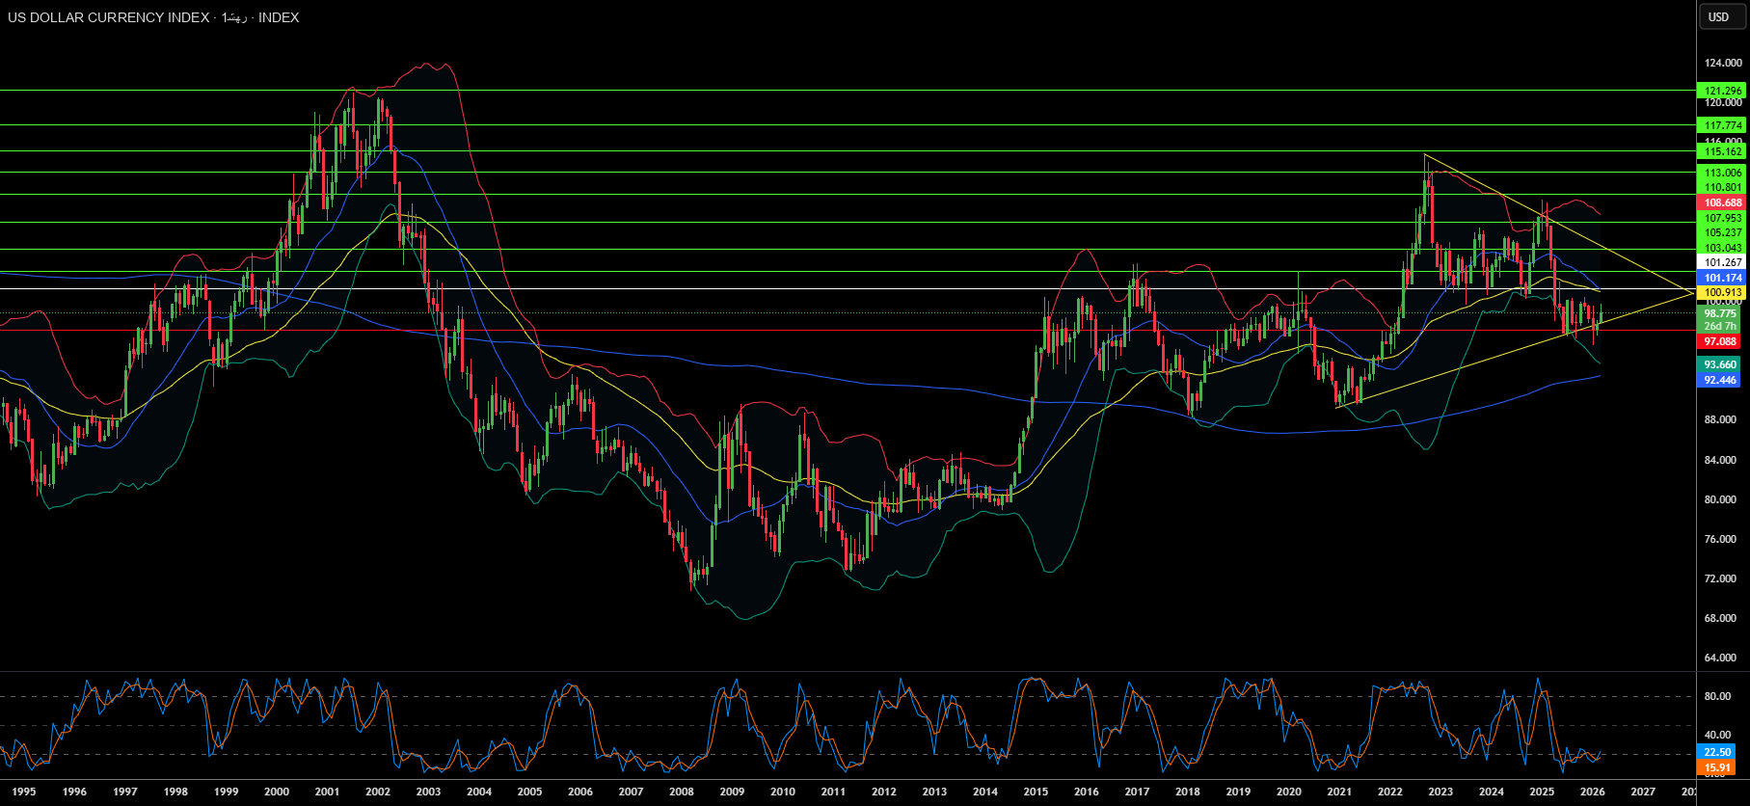This screenshot has width=1750, height=806.
Task: Click the teal 93.660 lower band label
Action: pos(1720,364)
